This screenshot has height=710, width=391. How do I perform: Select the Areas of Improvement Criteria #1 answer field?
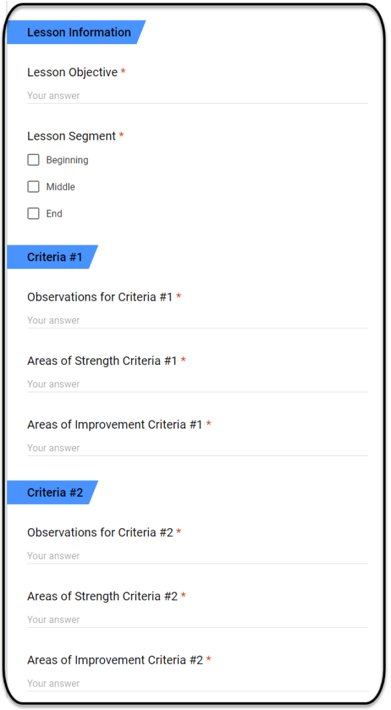[198, 448]
